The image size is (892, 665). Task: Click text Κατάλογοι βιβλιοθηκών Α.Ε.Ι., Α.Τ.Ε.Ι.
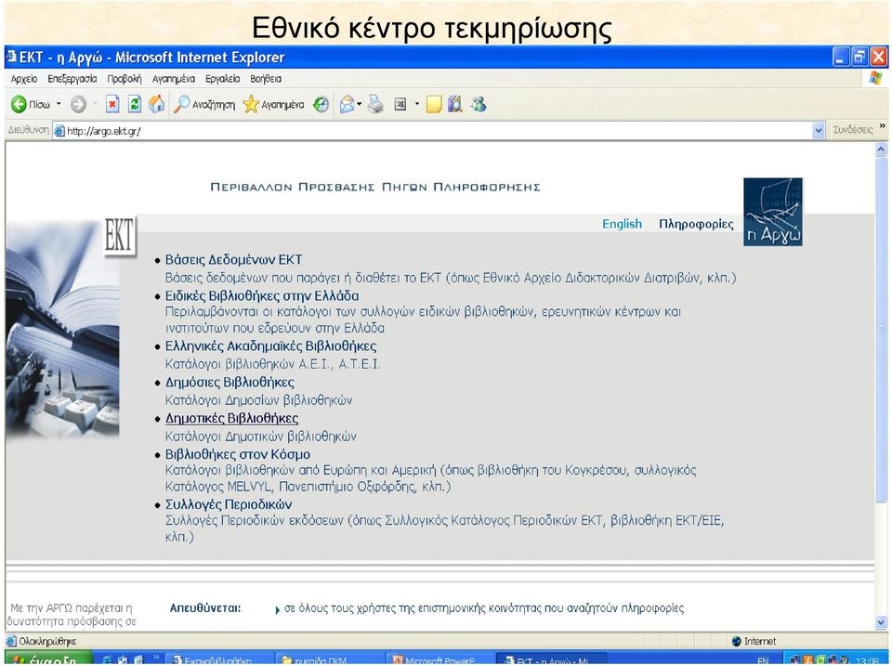click(272, 364)
